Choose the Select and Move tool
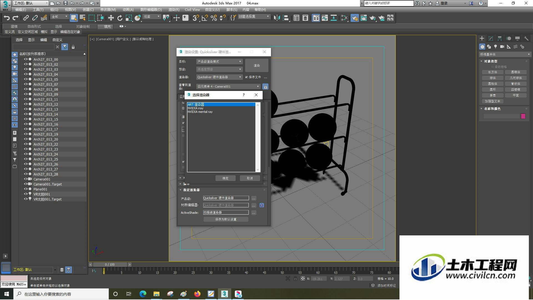This screenshot has width=533, height=300. coord(111,18)
